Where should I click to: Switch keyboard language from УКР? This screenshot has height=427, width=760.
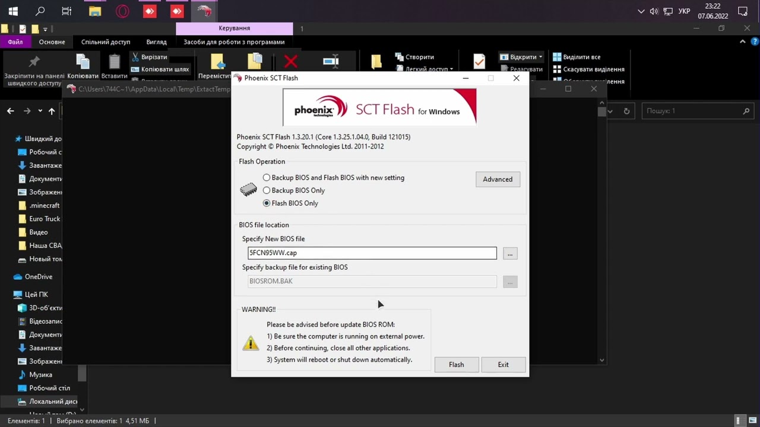pyautogui.click(x=684, y=11)
